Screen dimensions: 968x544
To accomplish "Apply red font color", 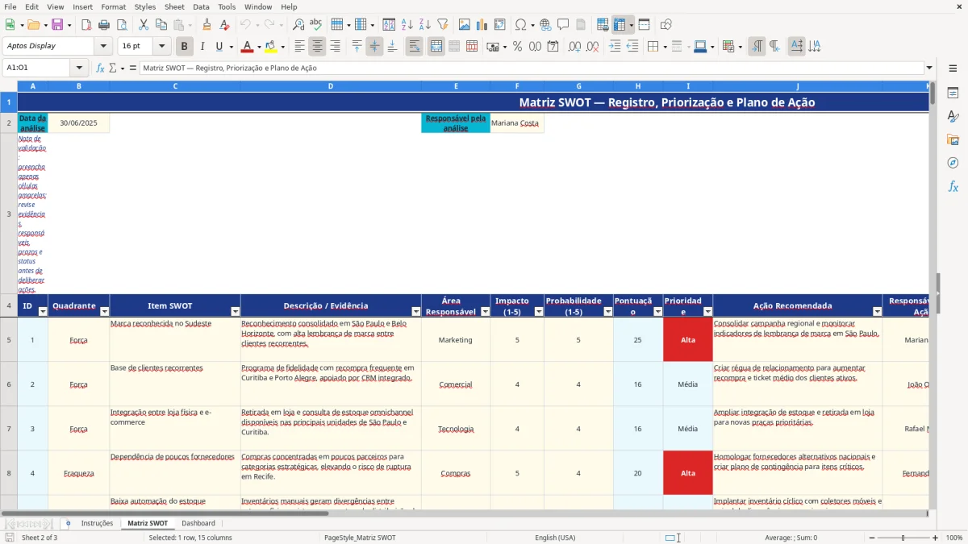I will point(247,47).
